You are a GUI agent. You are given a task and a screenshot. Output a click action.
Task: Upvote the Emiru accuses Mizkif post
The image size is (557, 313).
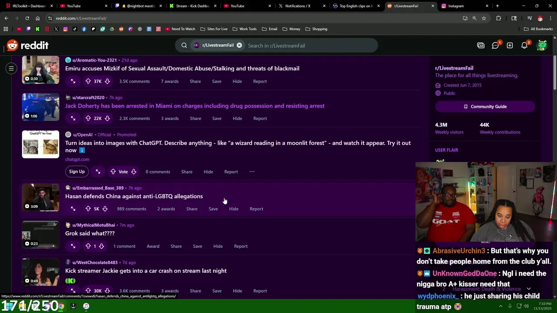[88, 81]
